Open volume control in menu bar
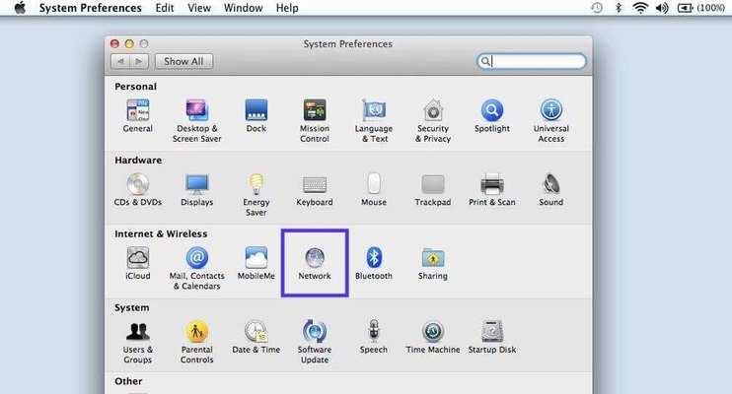The image size is (732, 394). (662, 8)
